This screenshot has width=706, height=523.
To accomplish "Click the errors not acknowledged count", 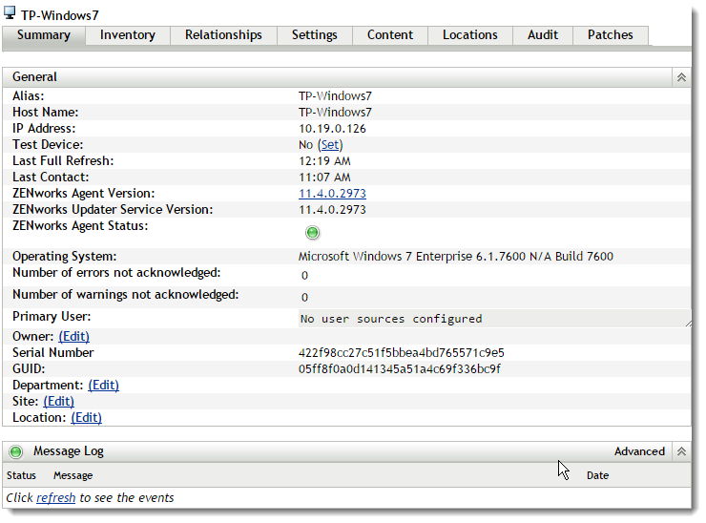I will tap(304, 275).
